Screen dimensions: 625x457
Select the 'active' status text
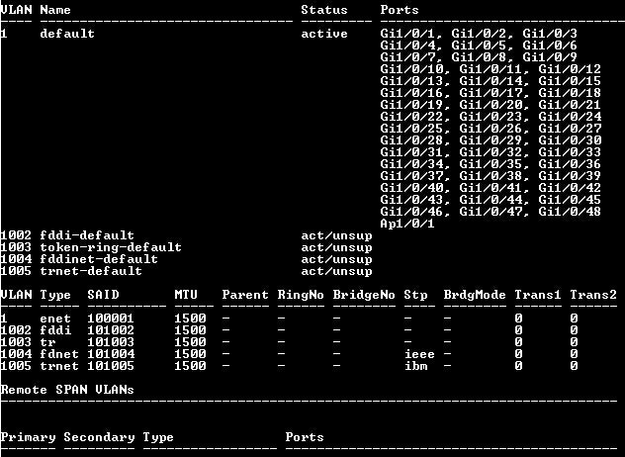[x=324, y=33]
